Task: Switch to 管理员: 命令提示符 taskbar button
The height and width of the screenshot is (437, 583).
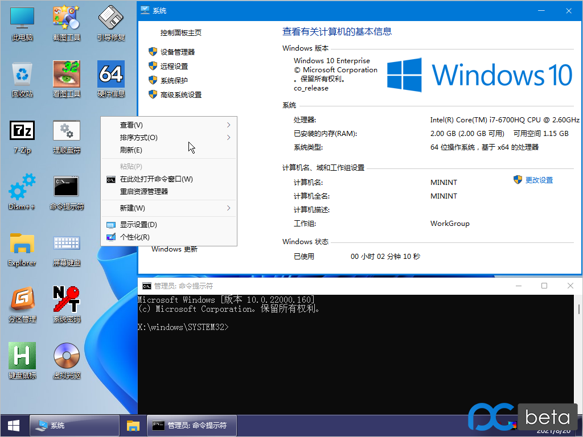Action: coord(192,426)
